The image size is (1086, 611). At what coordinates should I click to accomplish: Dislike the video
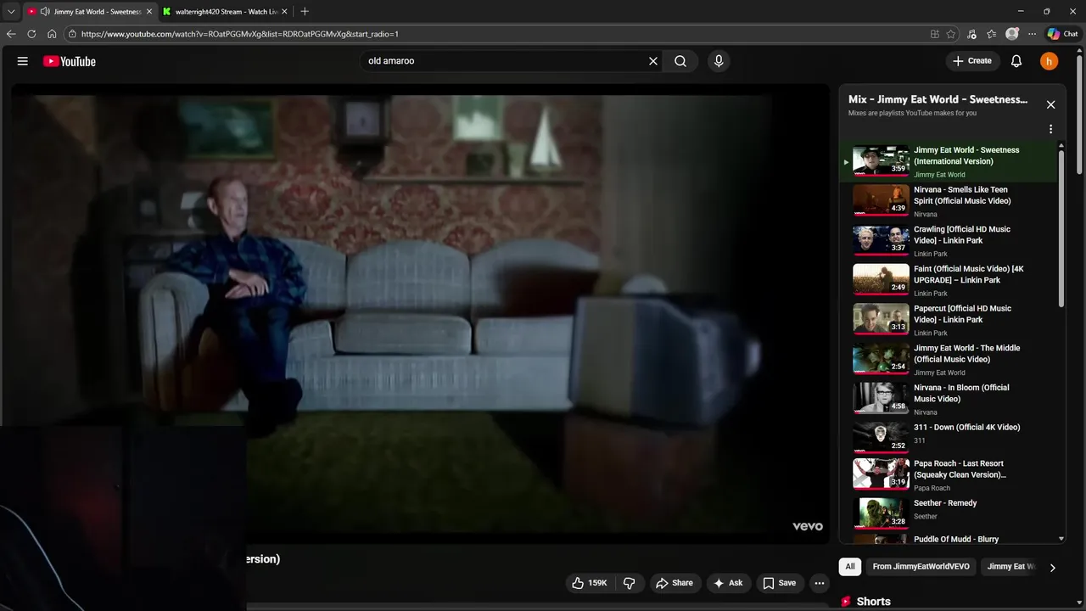(630, 583)
